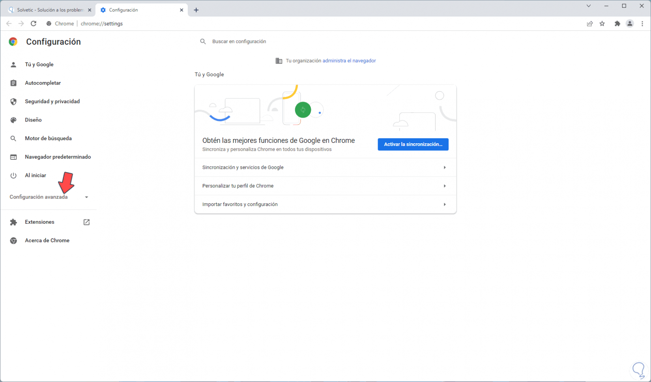This screenshot has height=382, width=651.
Task: Click the Tu organización text
Action: point(303,61)
